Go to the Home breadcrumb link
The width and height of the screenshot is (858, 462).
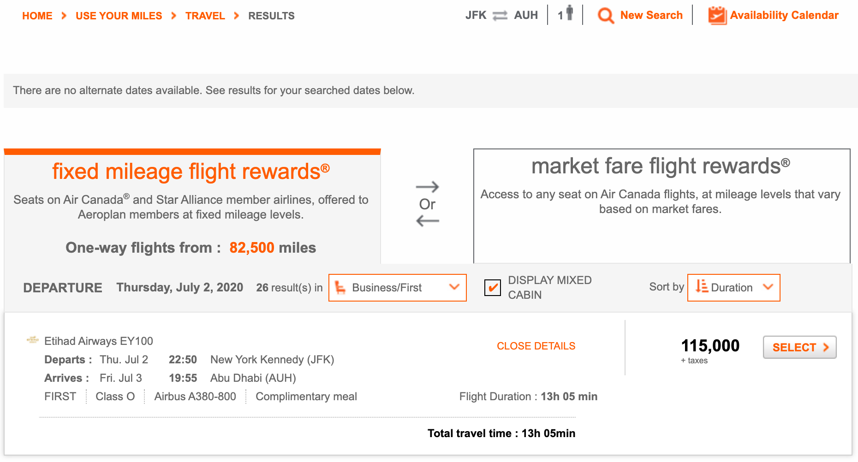tap(37, 16)
